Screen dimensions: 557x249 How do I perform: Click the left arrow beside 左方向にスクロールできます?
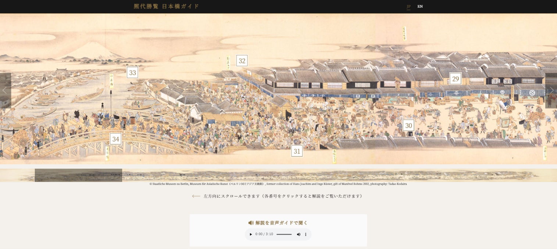[196, 196]
